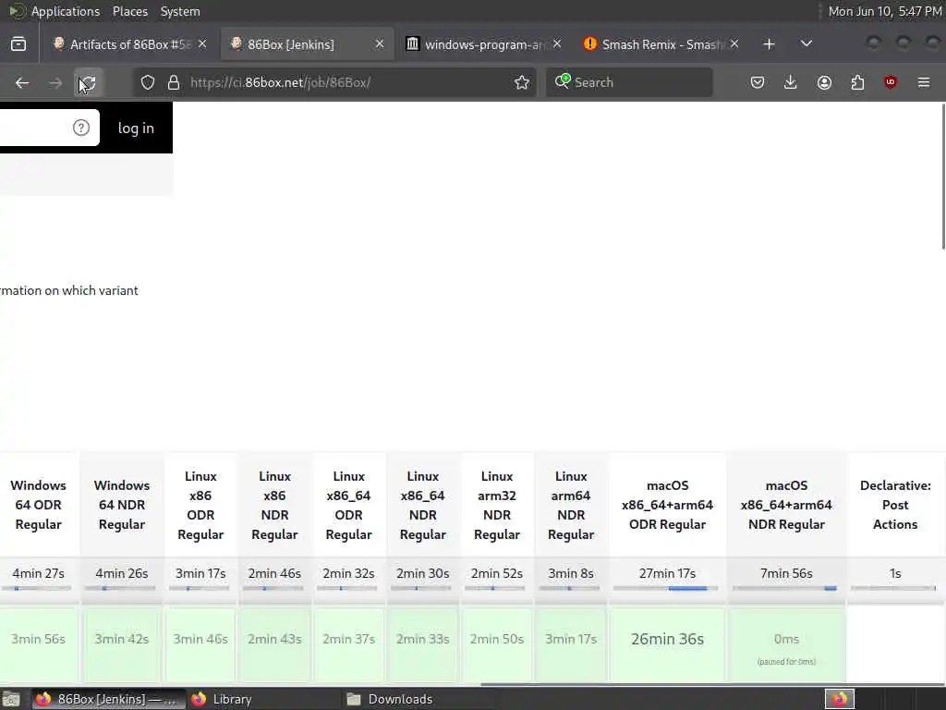
Task: Open the System menu
Action: (180, 11)
